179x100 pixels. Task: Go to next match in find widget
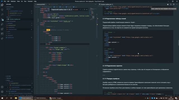(x=83, y=10)
